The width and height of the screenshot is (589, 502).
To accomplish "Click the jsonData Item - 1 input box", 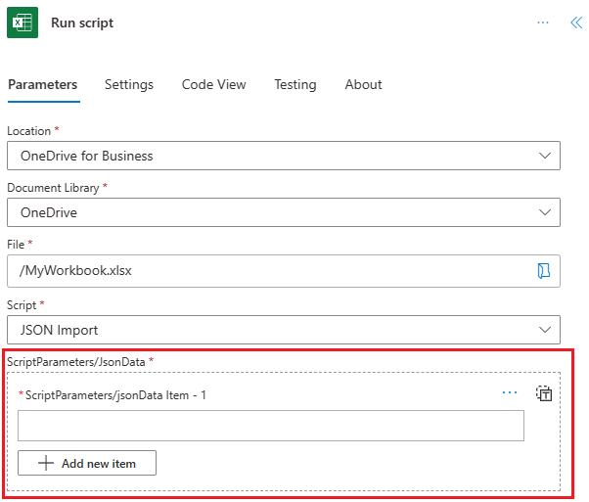I will (x=271, y=426).
